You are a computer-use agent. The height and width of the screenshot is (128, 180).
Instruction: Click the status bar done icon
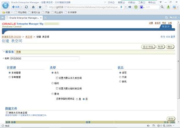pyautogui.click(x=3, y=126)
